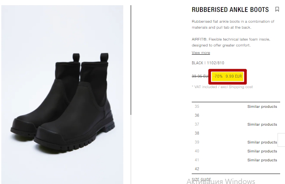This screenshot has height=184, width=285.
Task: Bookmark the Rubberised Ankle Boots product
Action: [277, 9]
